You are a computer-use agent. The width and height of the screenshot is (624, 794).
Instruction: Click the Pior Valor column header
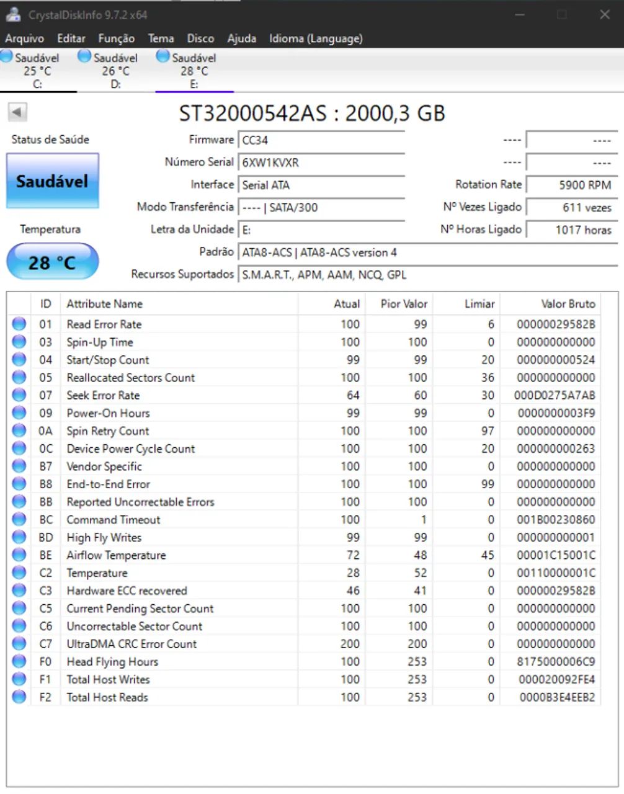pyautogui.click(x=399, y=303)
